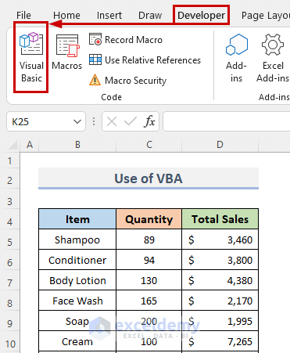Select column A header
This screenshot has height=353, width=290.
pos(30,145)
